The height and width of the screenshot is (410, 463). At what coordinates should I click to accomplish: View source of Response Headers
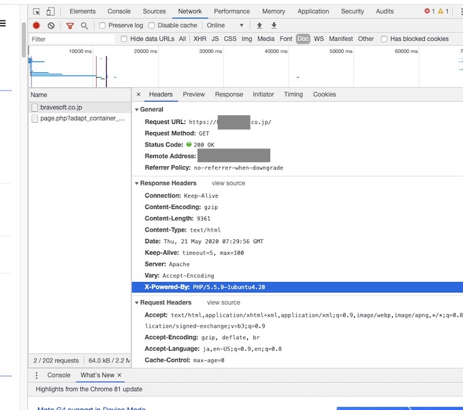pyautogui.click(x=228, y=183)
